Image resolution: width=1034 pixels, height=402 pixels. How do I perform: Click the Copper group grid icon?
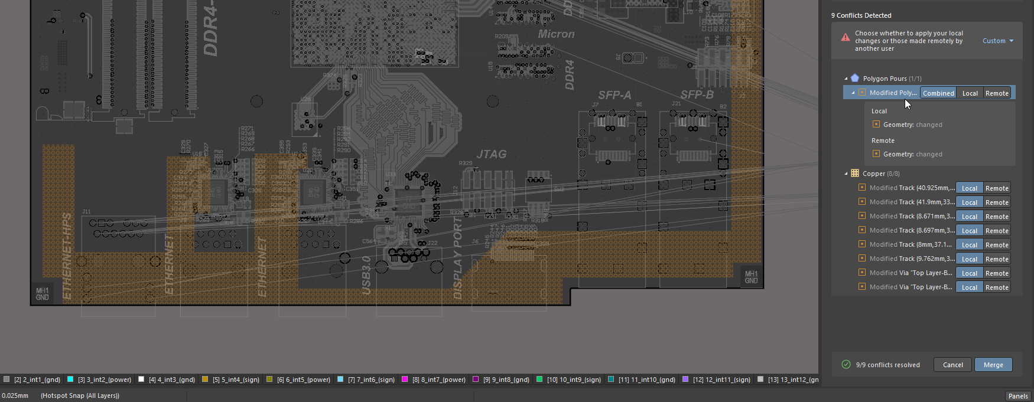854,173
